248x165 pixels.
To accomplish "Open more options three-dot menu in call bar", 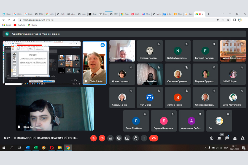I will pos(144,138).
